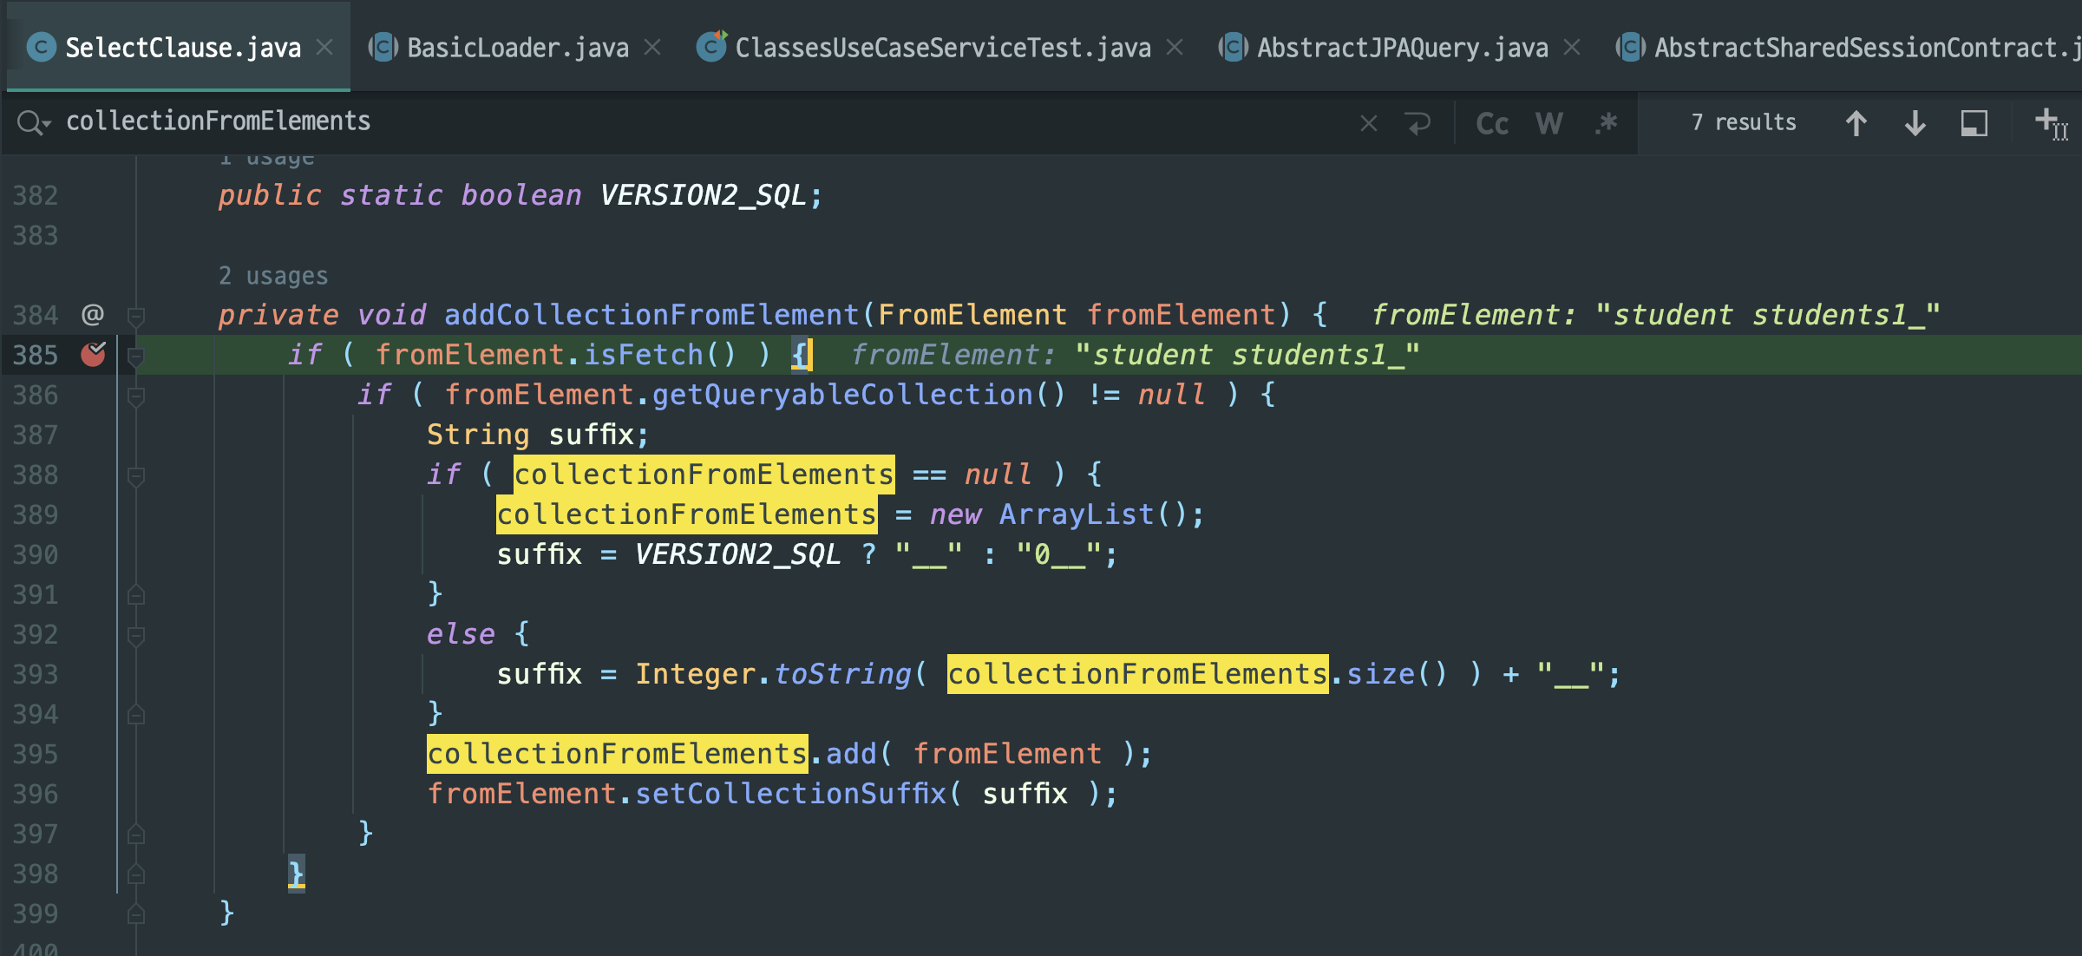
Task: Clear the search field text
Action: click(1368, 123)
